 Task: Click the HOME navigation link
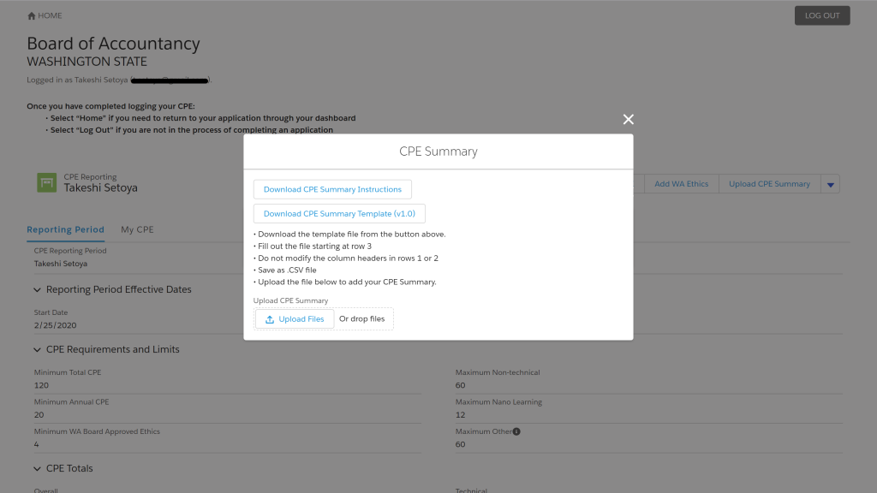(x=45, y=15)
